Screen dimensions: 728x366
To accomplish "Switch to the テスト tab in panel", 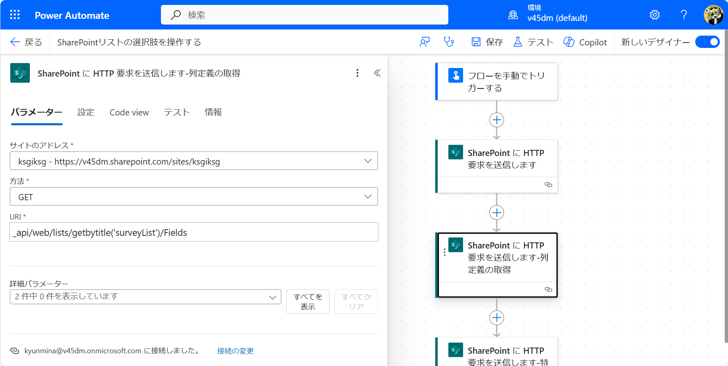I will coord(177,112).
